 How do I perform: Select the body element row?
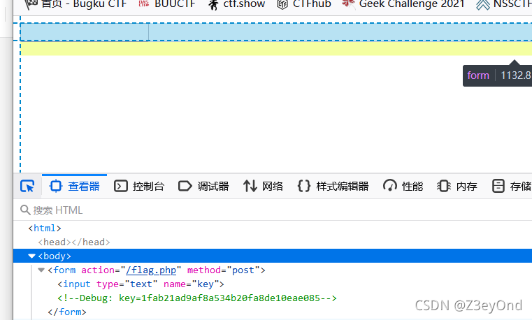(273, 256)
